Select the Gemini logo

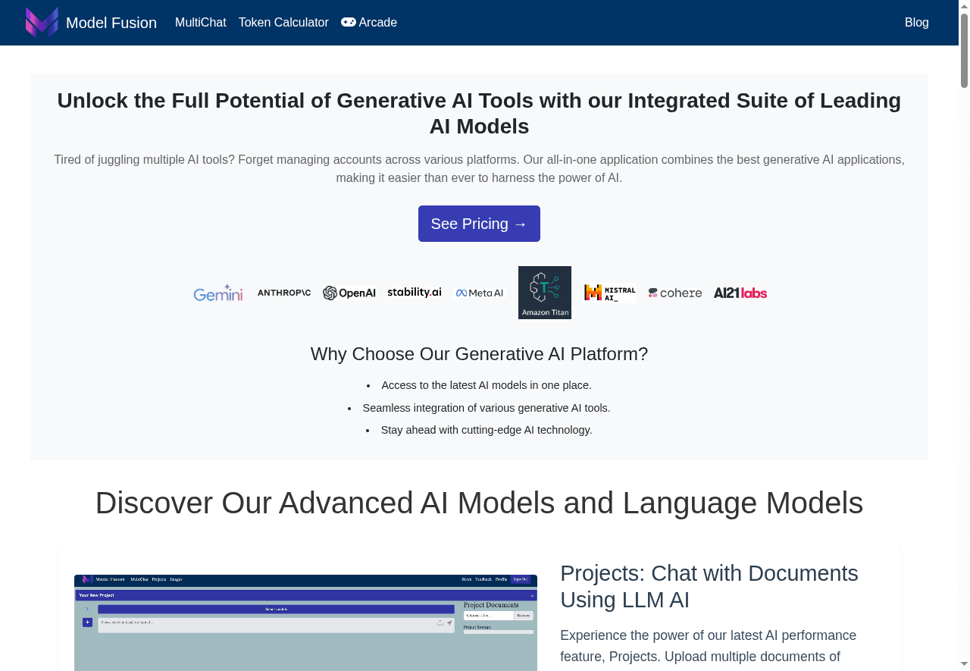pos(217,293)
